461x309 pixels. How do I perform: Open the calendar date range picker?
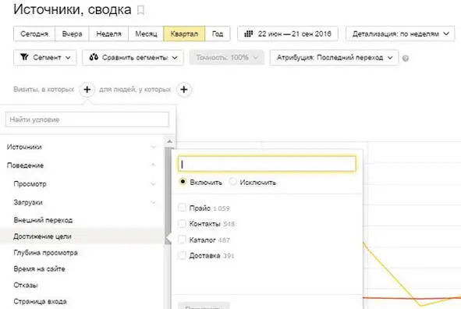288,34
